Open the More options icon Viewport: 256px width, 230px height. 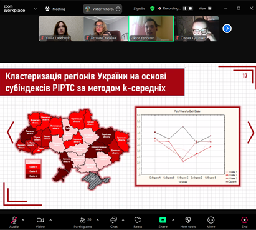coord(211,220)
